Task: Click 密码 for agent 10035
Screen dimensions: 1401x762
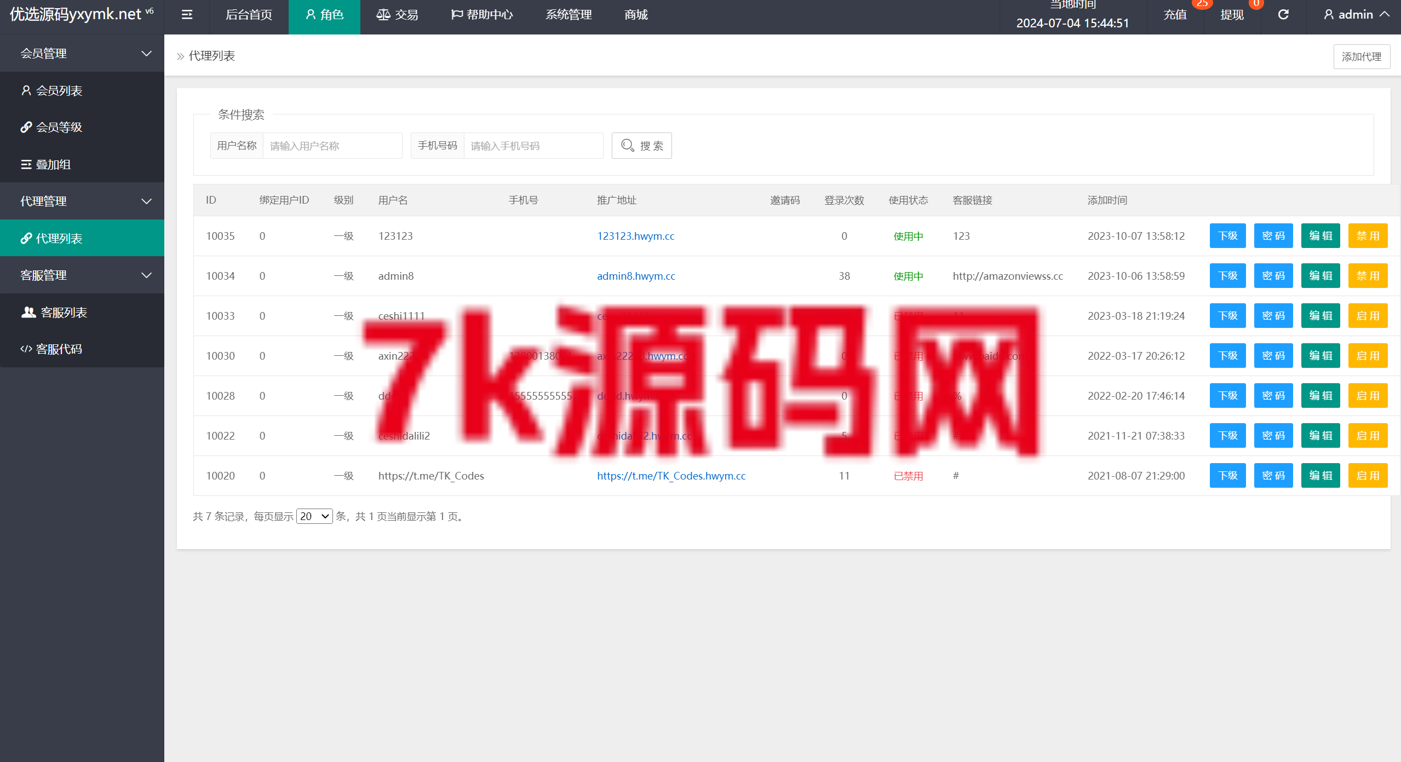Action: coord(1273,236)
